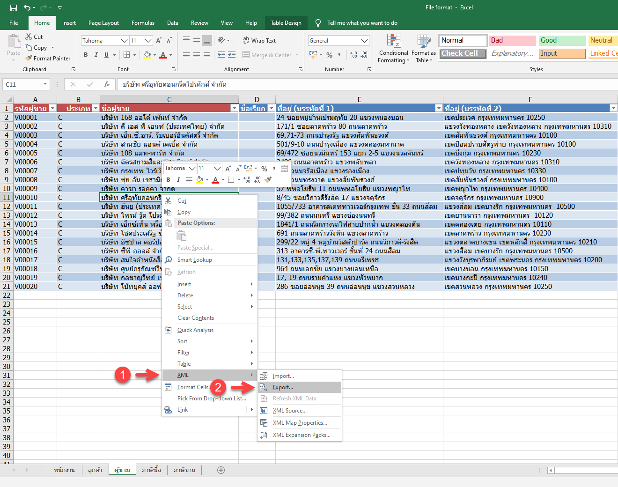618x487 pixels.
Task: Click Format Painter brush in mini toolbar
Action: point(268,179)
